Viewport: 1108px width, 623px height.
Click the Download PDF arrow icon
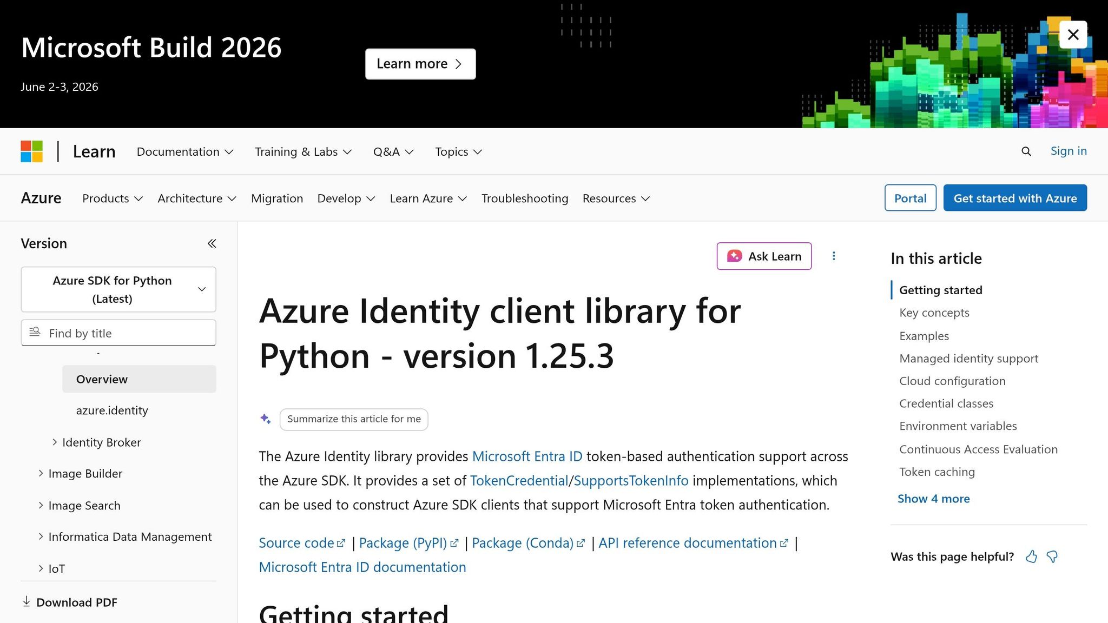pos(26,602)
